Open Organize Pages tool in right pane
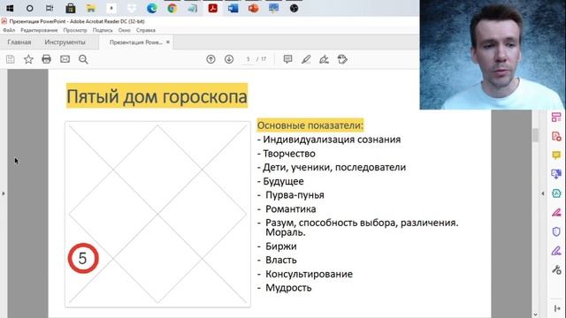566x318 pixels. tap(556, 117)
